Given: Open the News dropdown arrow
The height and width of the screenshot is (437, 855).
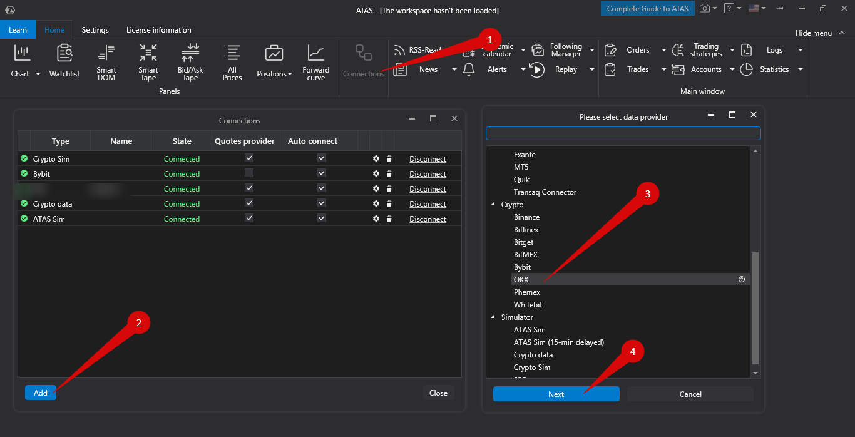Looking at the screenshot, I should click(x=454, y=69).
